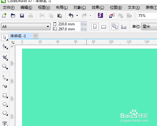Click the page height field 297.0 mm
Image resolution: width=157 pixels, height=126 pixels.
[x=69, y=29]
